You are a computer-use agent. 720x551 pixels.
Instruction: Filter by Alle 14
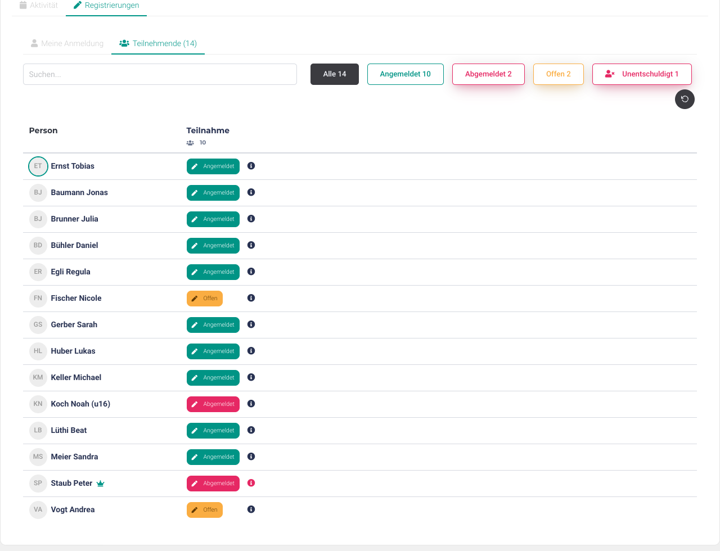click(335, 74)
